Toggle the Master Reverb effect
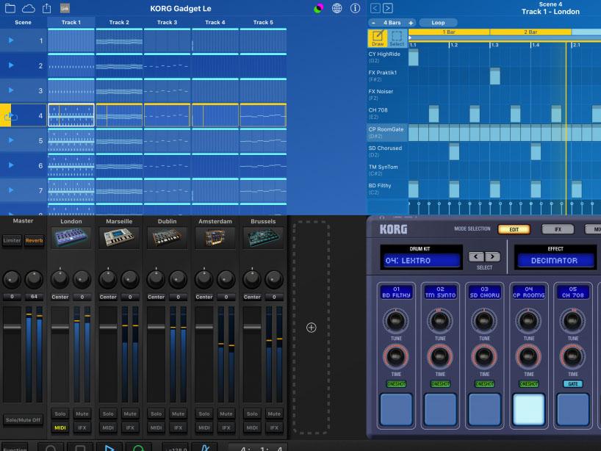601x451 pixels. tap(35, 240)
